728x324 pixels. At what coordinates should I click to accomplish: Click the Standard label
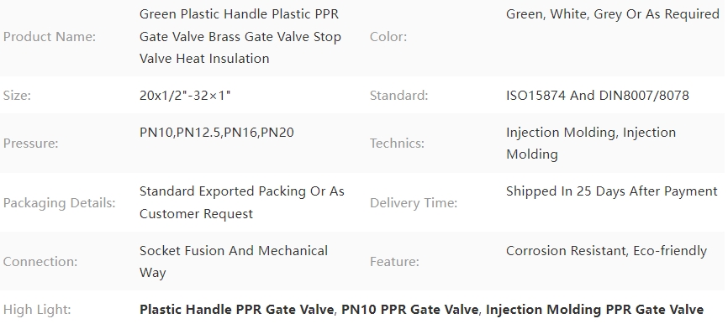point(398,96)
